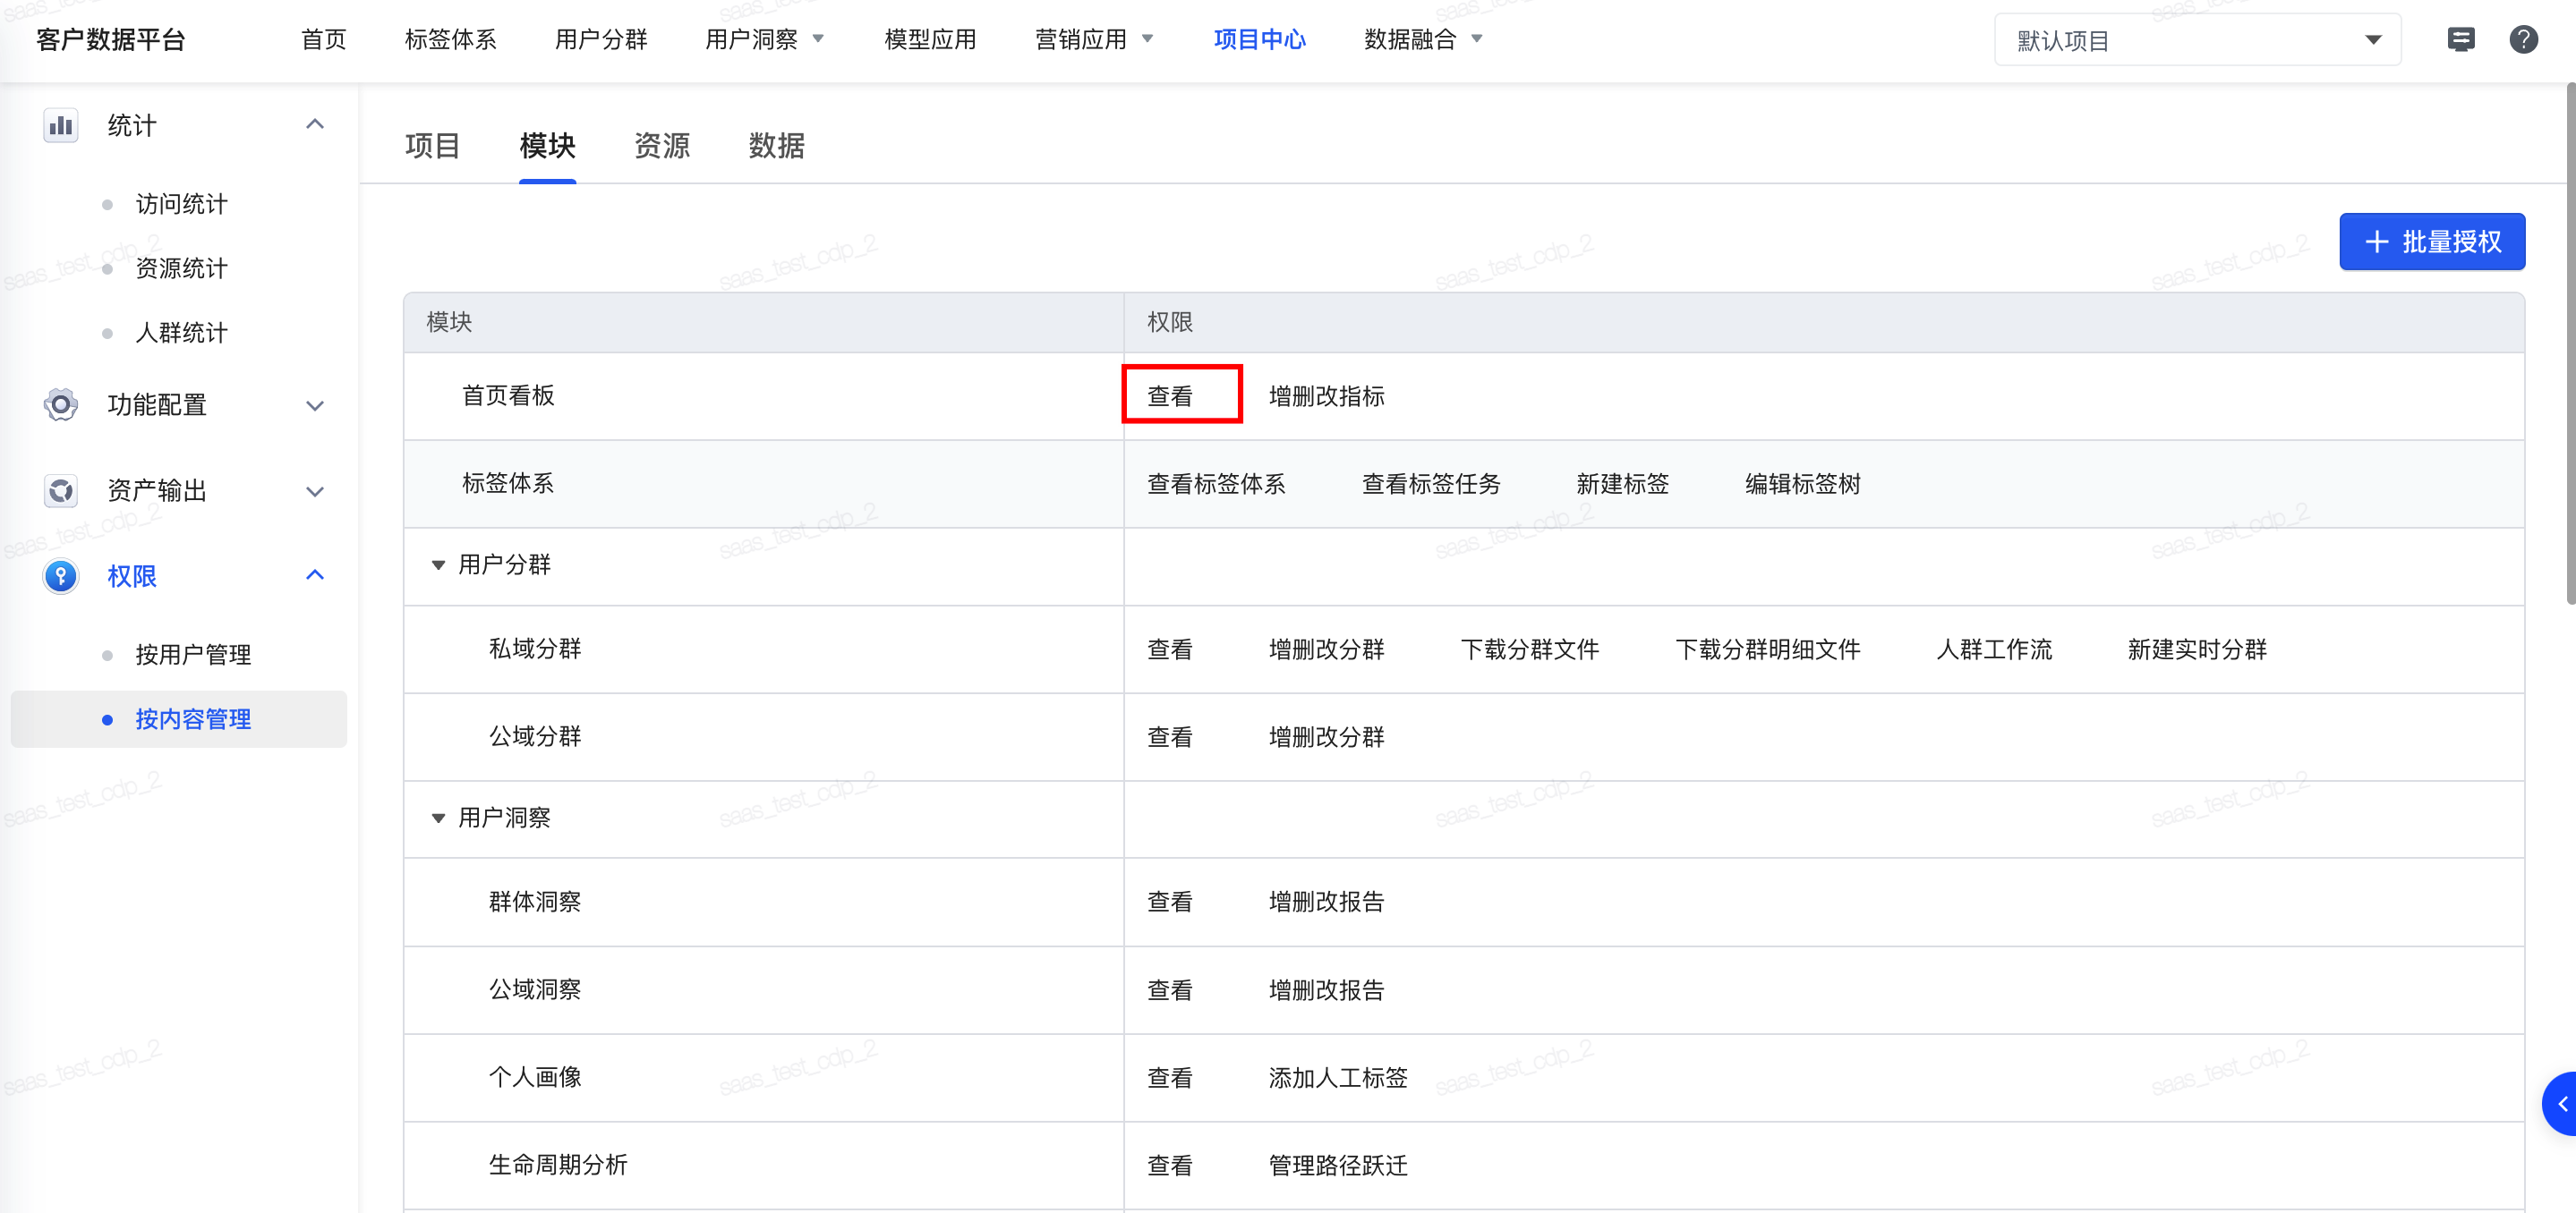The height and width of the screenshot is (1213, 2576).
Task: Open 用户分群 in top navigation
Action: tap(601, 40)
